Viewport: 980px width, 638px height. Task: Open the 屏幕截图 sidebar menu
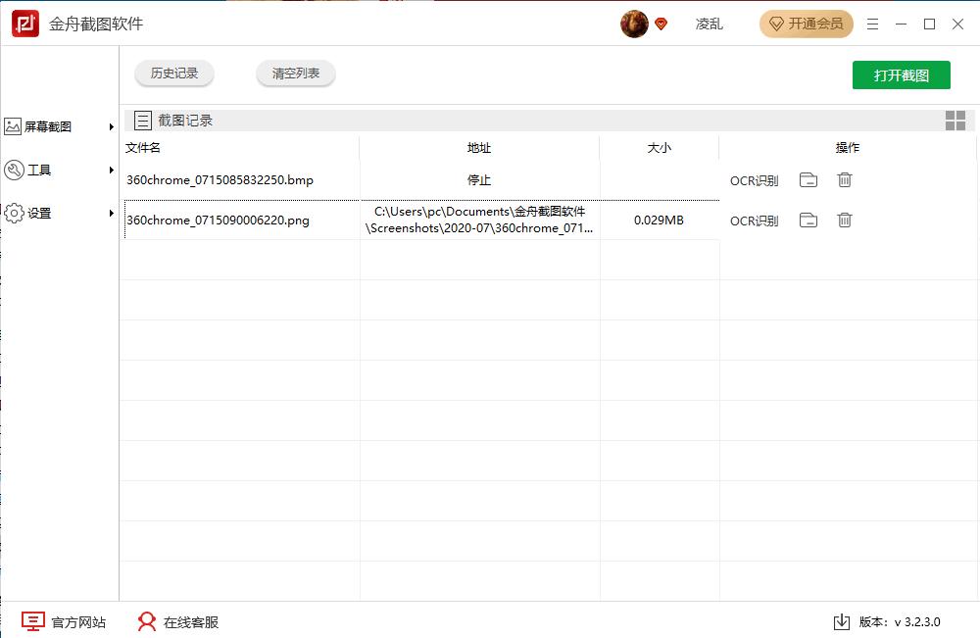tap(60, 126)
